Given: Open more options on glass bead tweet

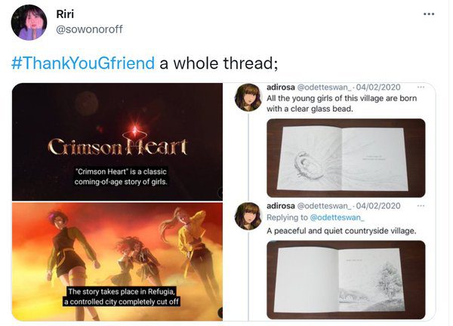Looking at the screenshot, I should 421,87.
